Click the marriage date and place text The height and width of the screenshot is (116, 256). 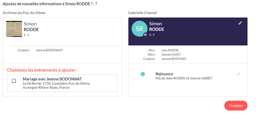point(56,85)
